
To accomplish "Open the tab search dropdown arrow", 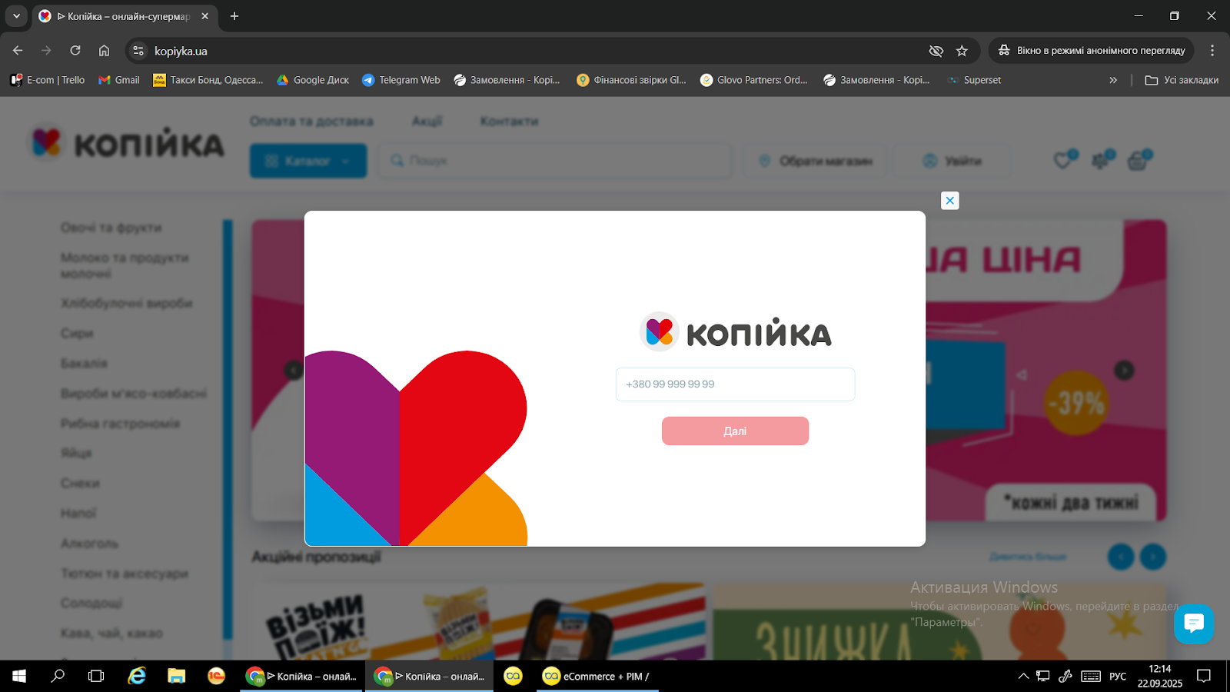I will [x=16, y=16].
